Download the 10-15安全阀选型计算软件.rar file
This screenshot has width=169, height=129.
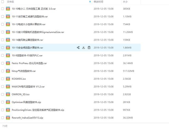tap(83, 47)
